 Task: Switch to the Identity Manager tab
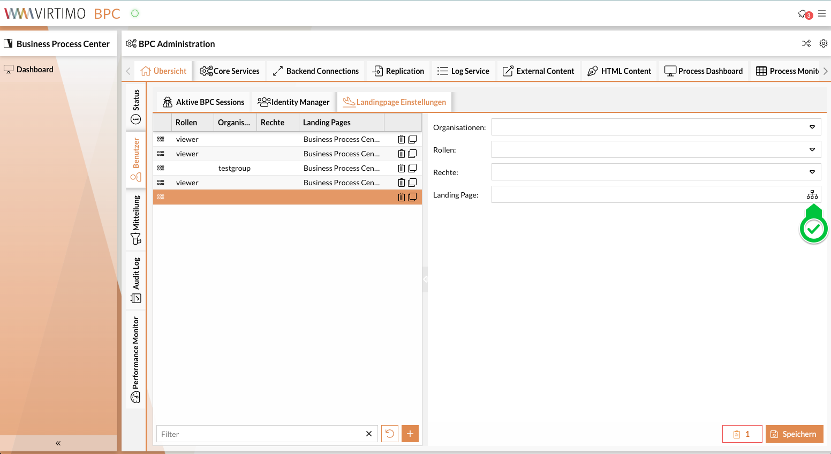[x=294, y=102]
